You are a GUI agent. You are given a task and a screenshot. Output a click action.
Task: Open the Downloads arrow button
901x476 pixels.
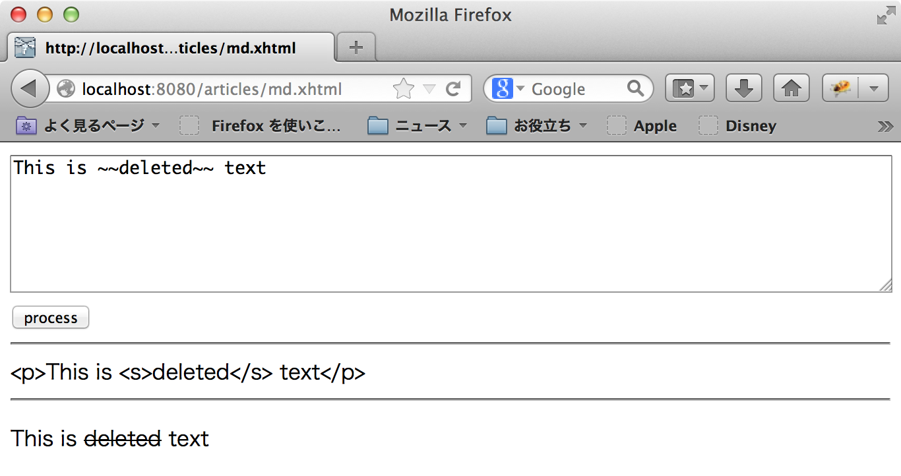pyautogui.click(x=744, y=88)
